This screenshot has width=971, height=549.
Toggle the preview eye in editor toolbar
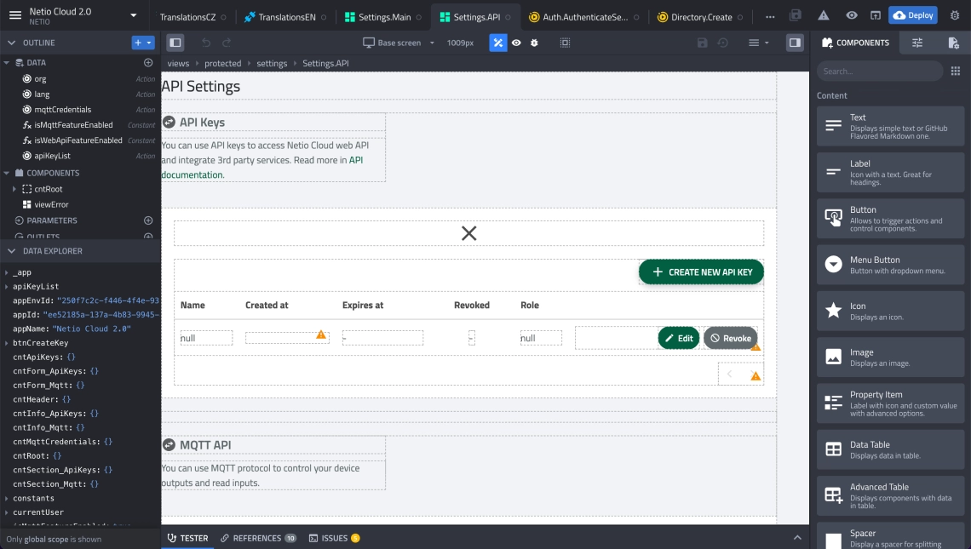tap(516, 43)
